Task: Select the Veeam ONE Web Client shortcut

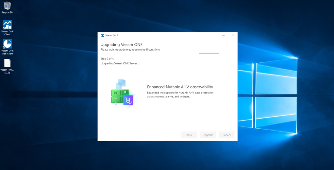Action: (7, 47)
